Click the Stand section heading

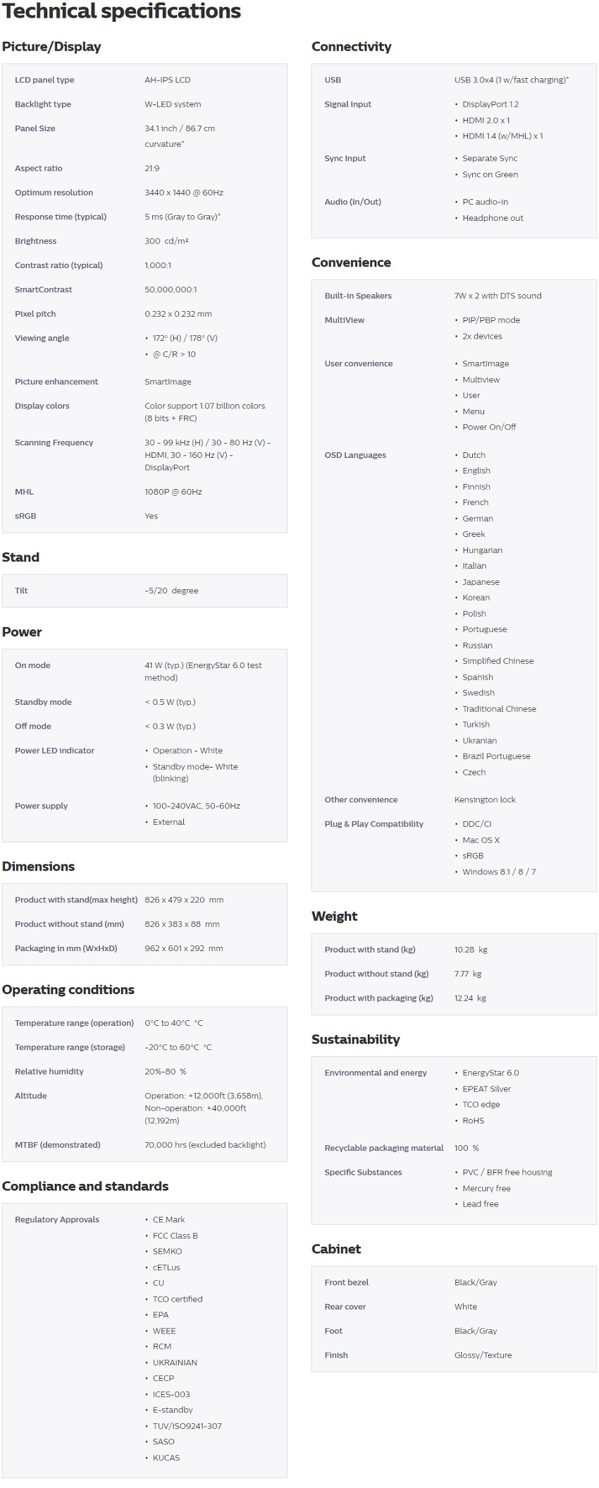click(20, 557)
